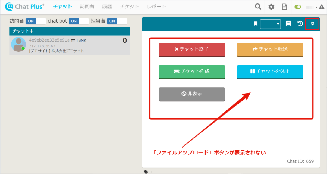Switch the green online status toggle
327x174 pixels.
coord(298,7)
